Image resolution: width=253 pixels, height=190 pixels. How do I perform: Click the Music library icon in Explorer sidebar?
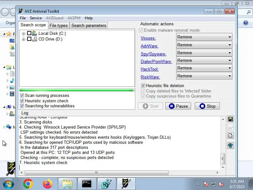12,80
